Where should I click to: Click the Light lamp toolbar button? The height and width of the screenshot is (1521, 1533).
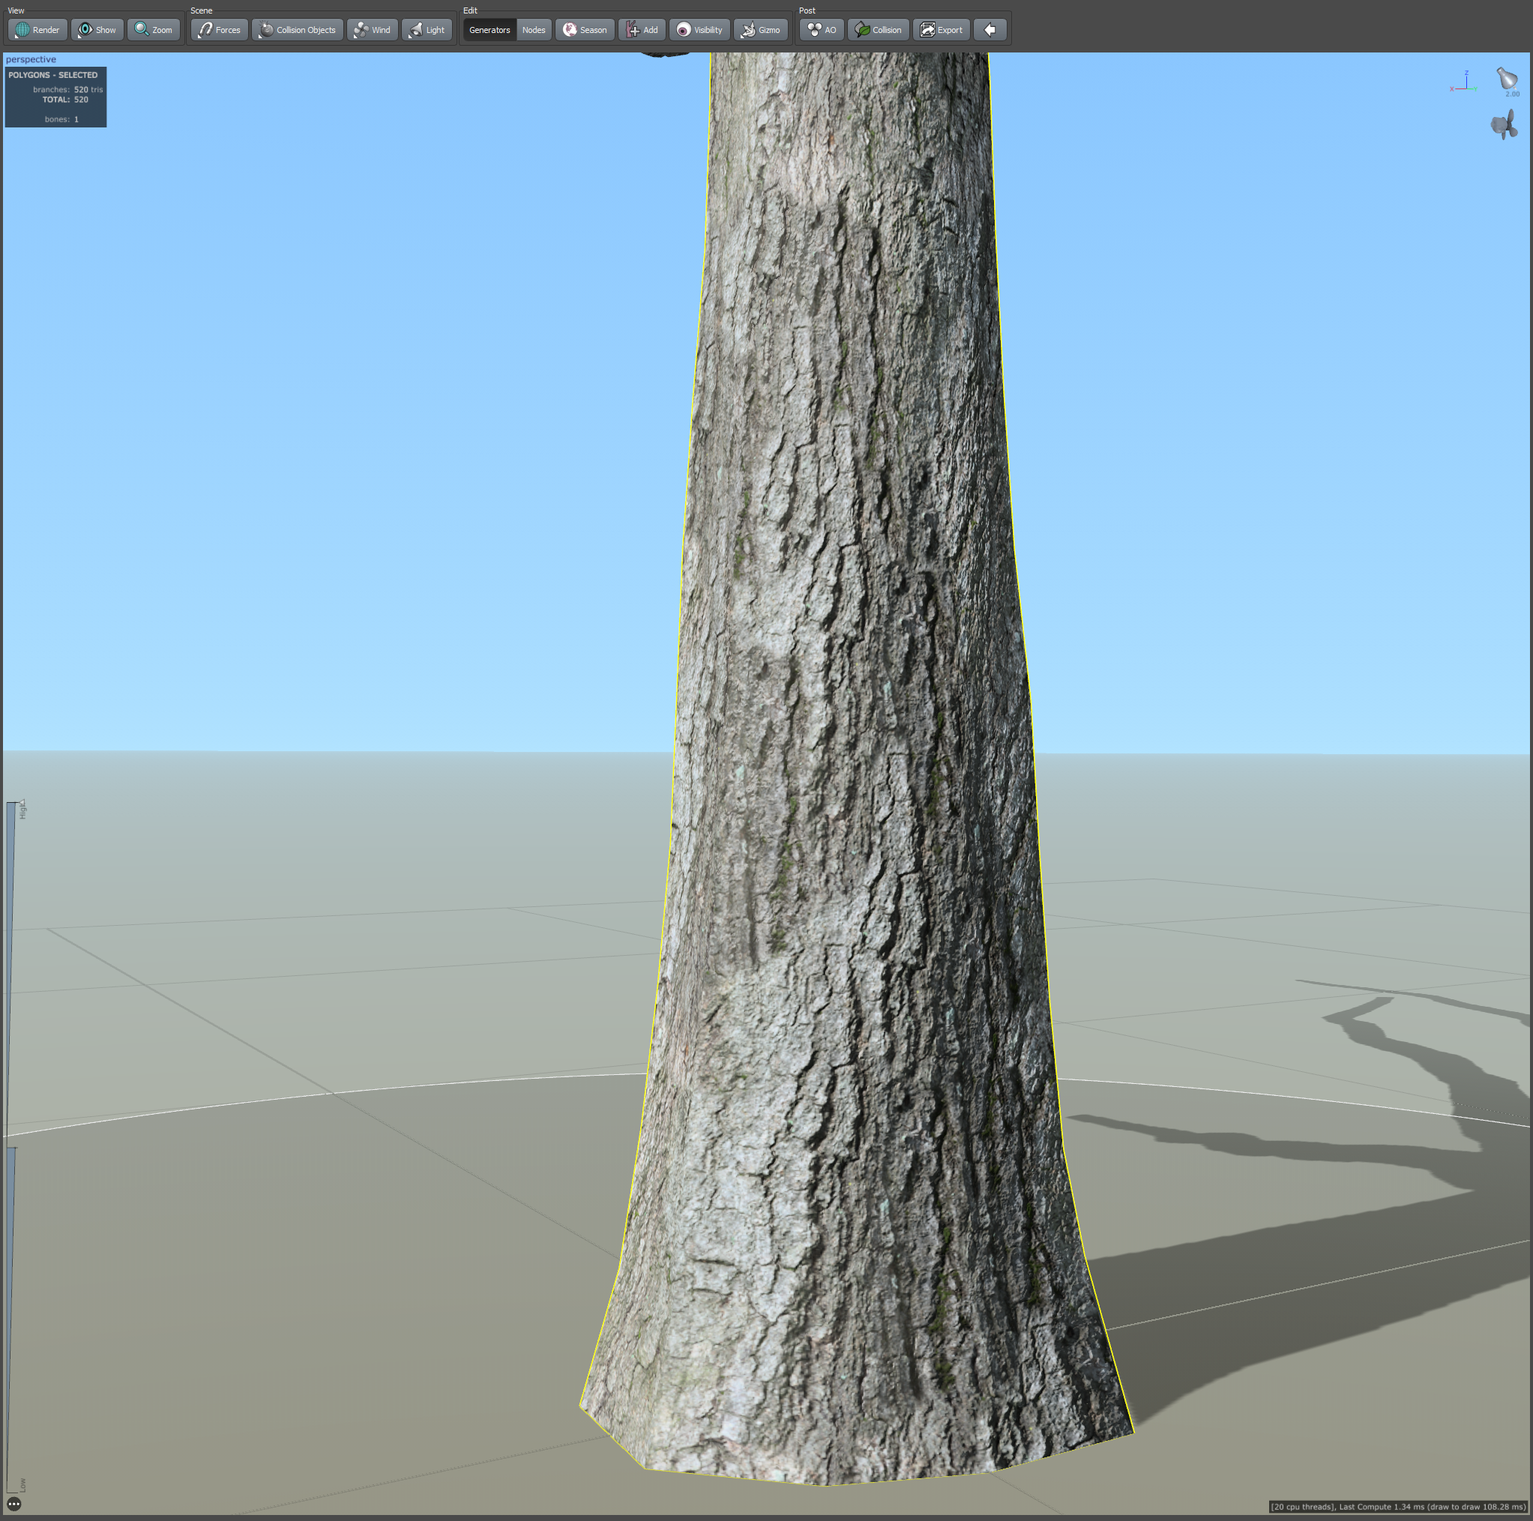pos(427,30)
